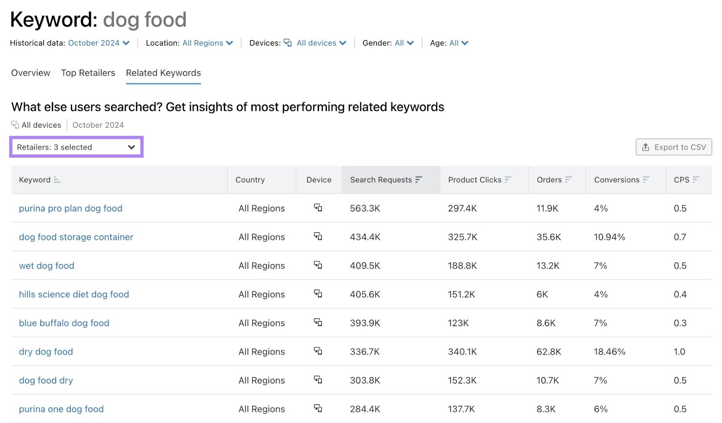Switch to the Overview tab
Image resolution: width=722 pixels, height=423 pixels.
(x=30, y=73)
